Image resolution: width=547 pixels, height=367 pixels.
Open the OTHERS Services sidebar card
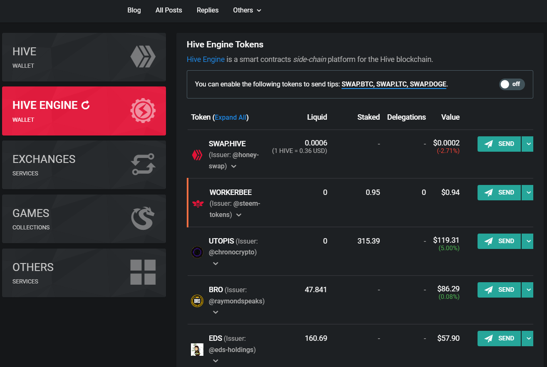84,273
